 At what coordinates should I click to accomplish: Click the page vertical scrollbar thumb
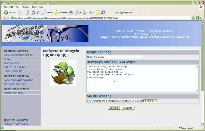203,57
